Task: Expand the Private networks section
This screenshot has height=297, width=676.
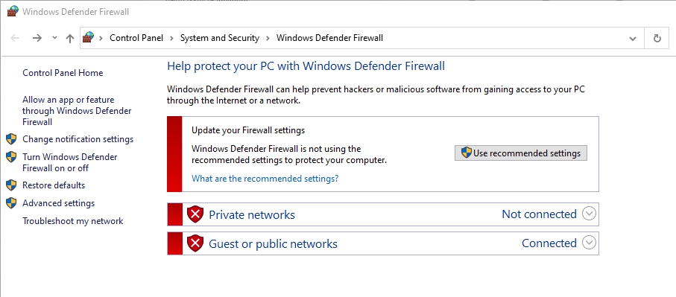Action: [x=589, y=214]
